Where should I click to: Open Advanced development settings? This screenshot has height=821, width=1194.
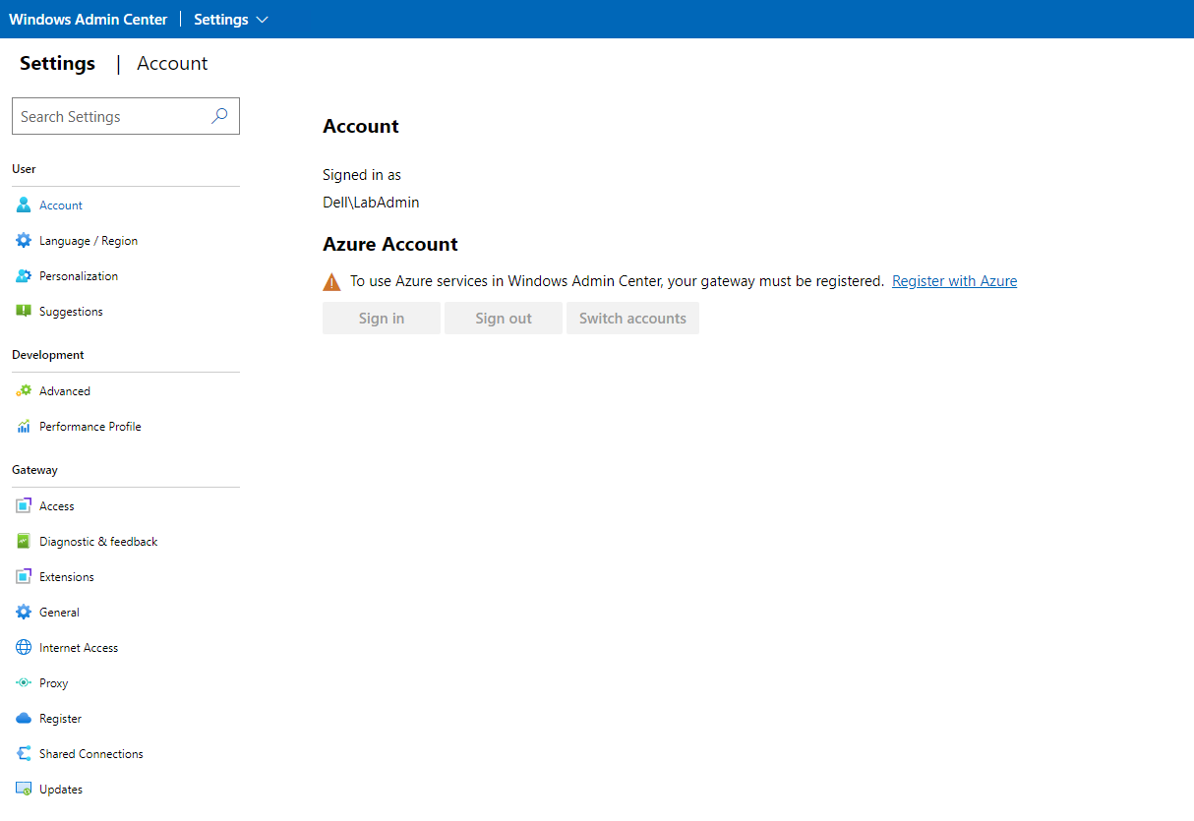pos(65,390)
